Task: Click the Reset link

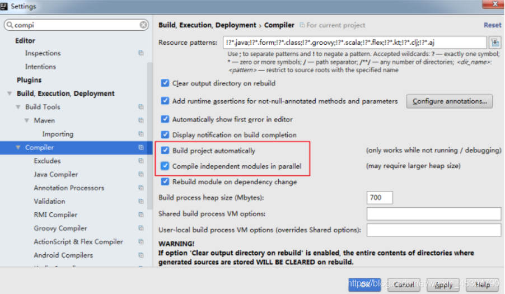Action: point(492,25)
